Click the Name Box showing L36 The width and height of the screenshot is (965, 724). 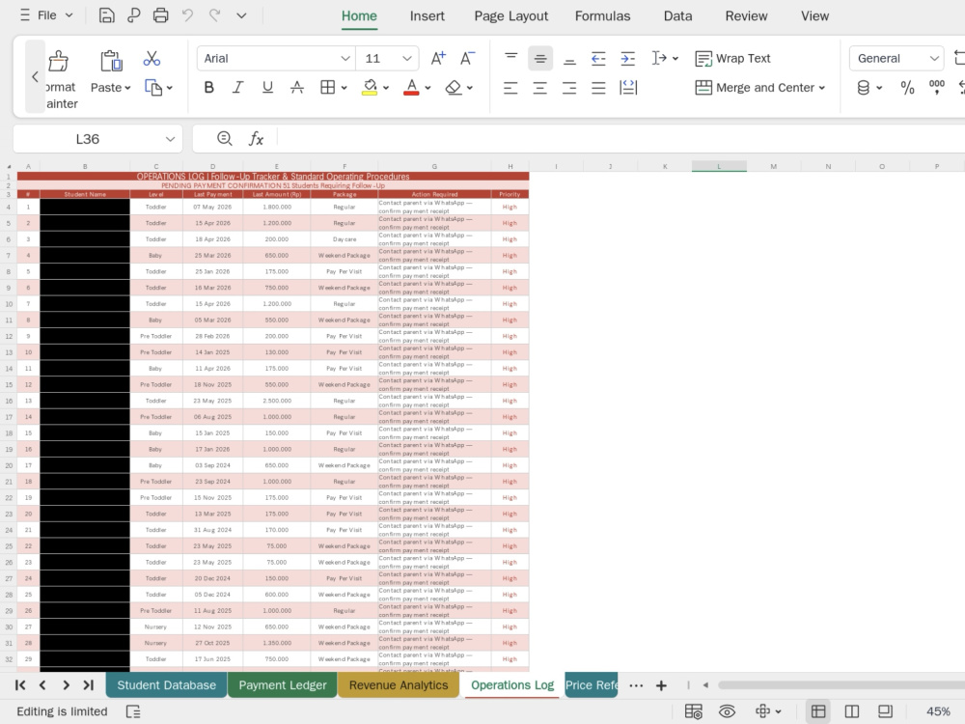coord(97,139)
